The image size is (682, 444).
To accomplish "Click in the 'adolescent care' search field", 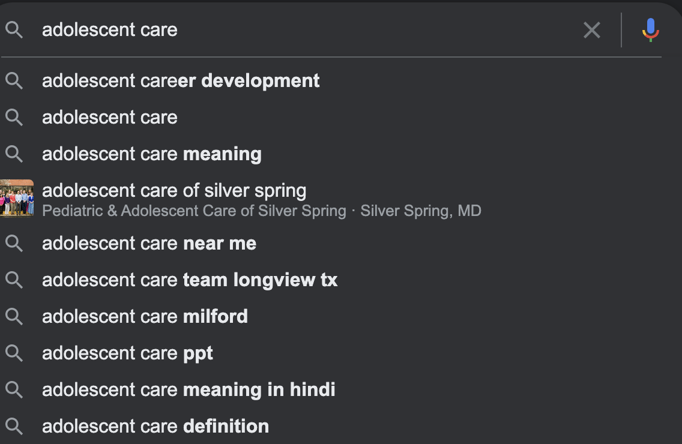I will pos(300,30).
